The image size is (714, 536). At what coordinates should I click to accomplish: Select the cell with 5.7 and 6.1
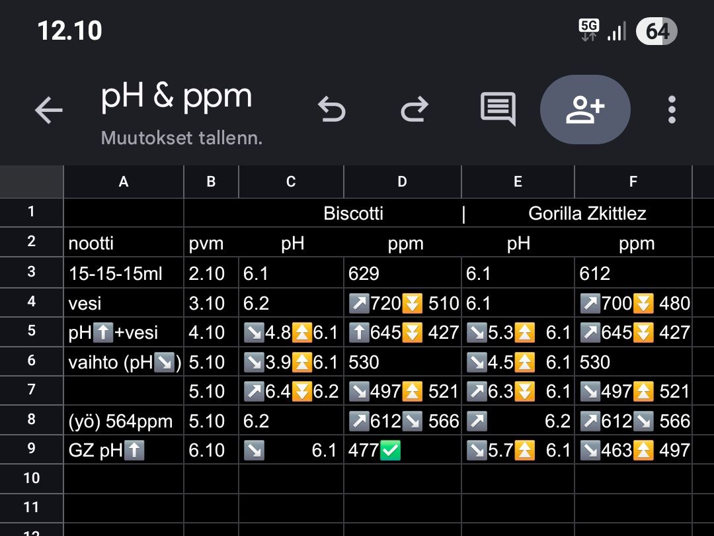click(518, 450)
